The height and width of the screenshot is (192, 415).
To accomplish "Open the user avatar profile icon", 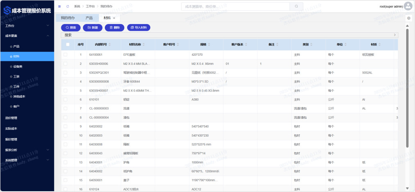I will tap(408, 6).
